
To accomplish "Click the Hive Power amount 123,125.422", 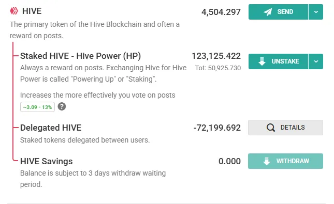I will 216,56.
